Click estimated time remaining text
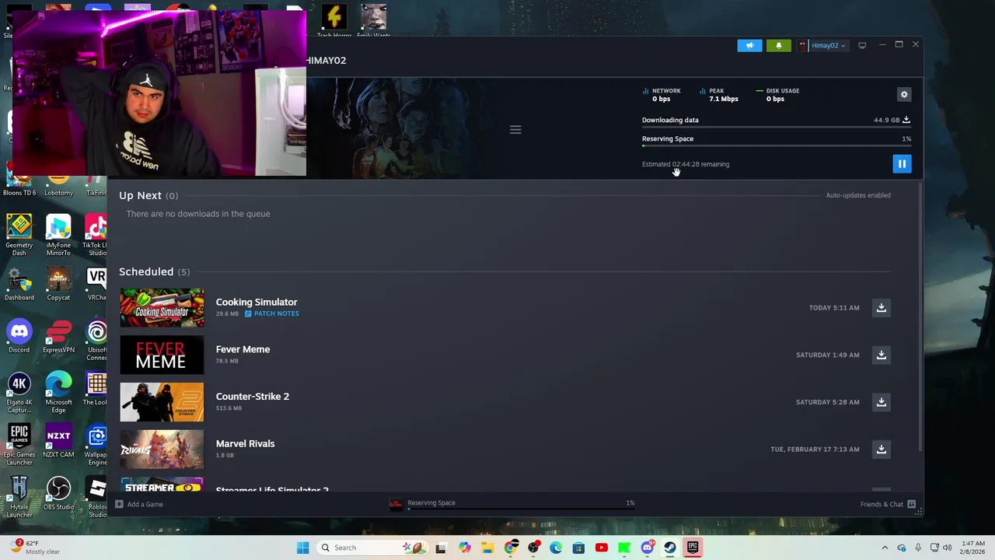The width and height of the screenshot is (995, 560). coord(686,164)
